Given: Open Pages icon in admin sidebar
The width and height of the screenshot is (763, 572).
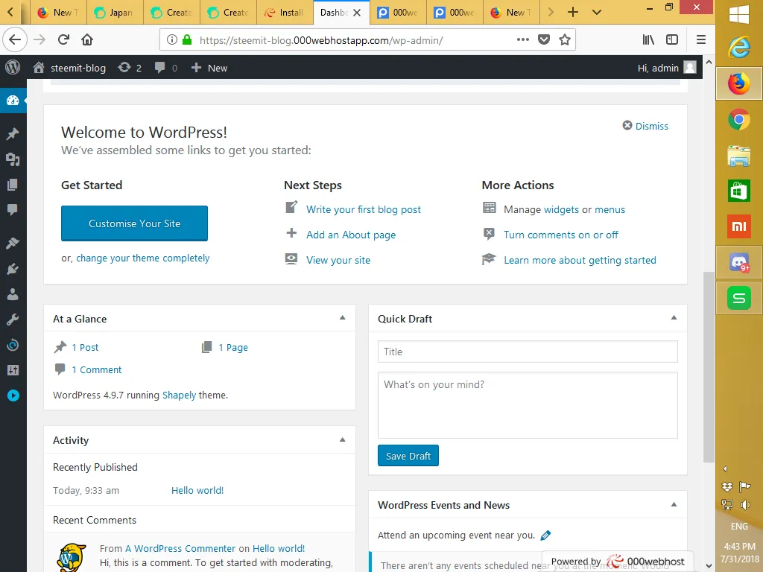Looking at the screenshot, I should (13, 185).
